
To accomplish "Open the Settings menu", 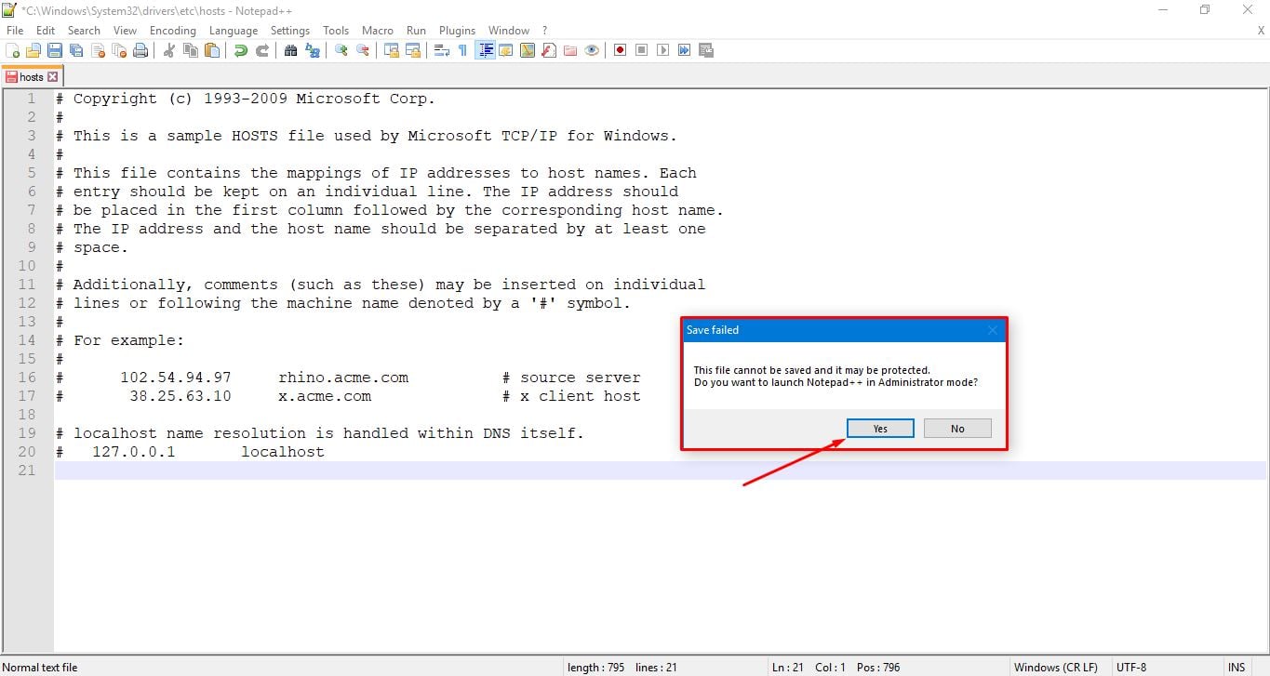I will click(x=290, y=31).
